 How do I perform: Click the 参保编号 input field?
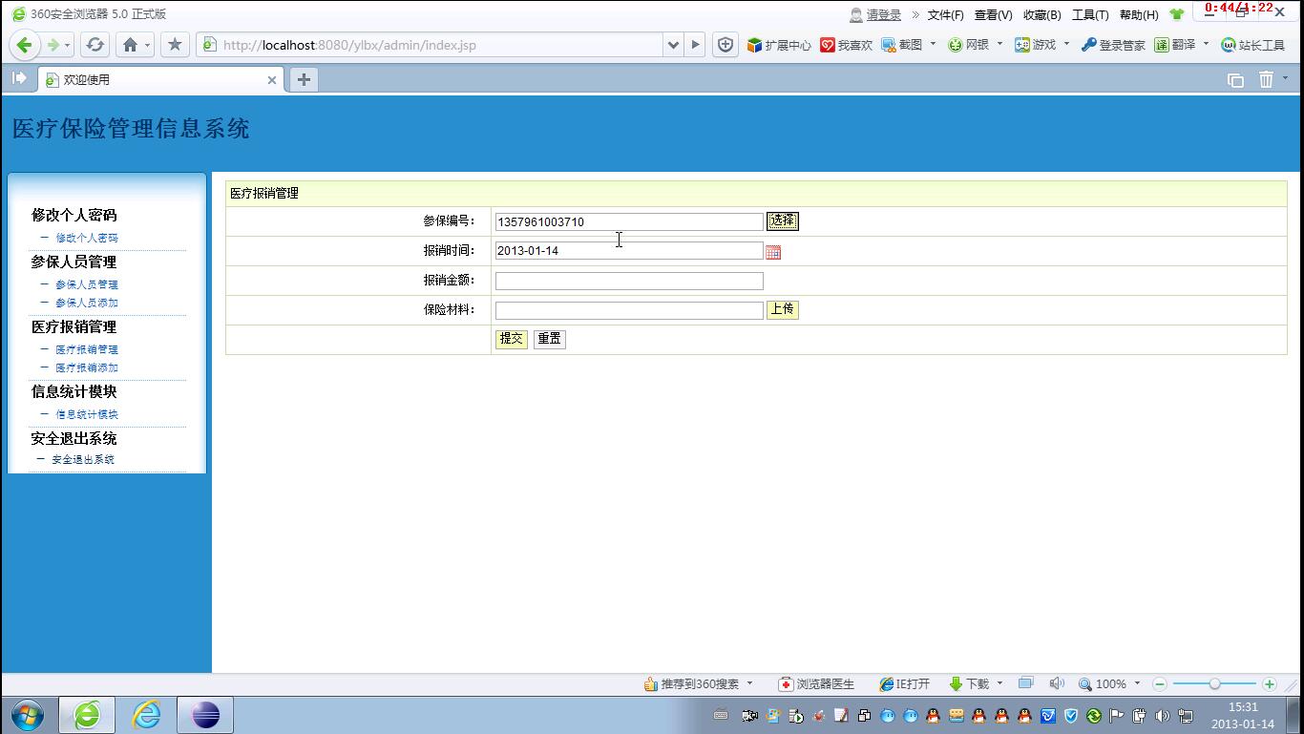coord(629,221)
